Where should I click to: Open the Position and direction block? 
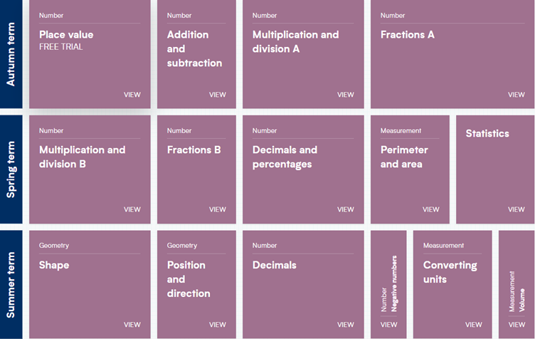[x=196, y=284]
